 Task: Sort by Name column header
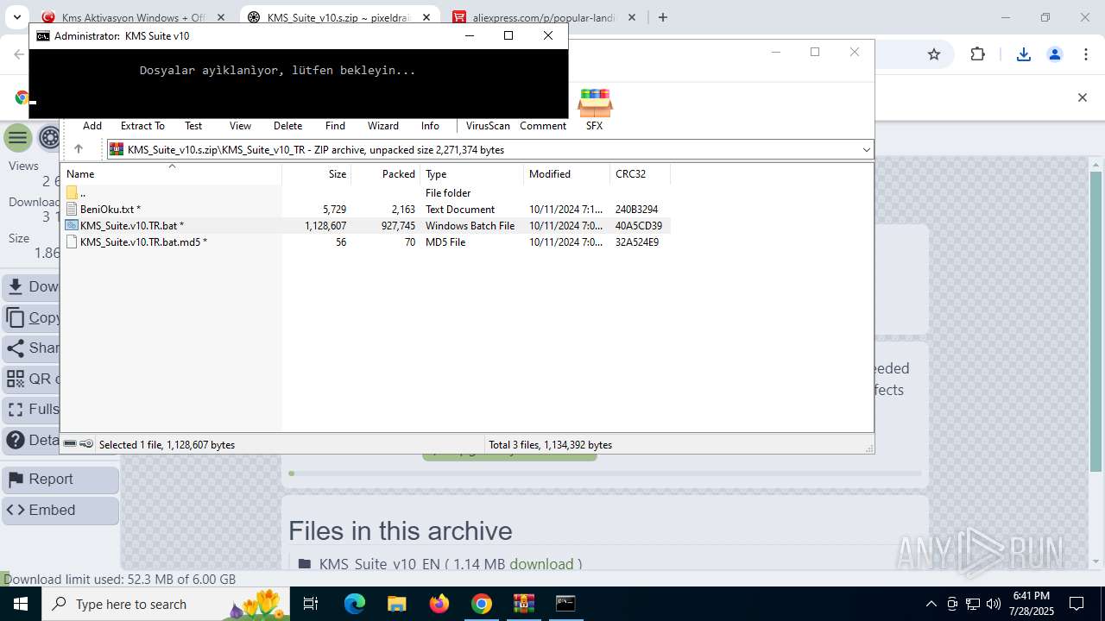click(x=171, y=174)
